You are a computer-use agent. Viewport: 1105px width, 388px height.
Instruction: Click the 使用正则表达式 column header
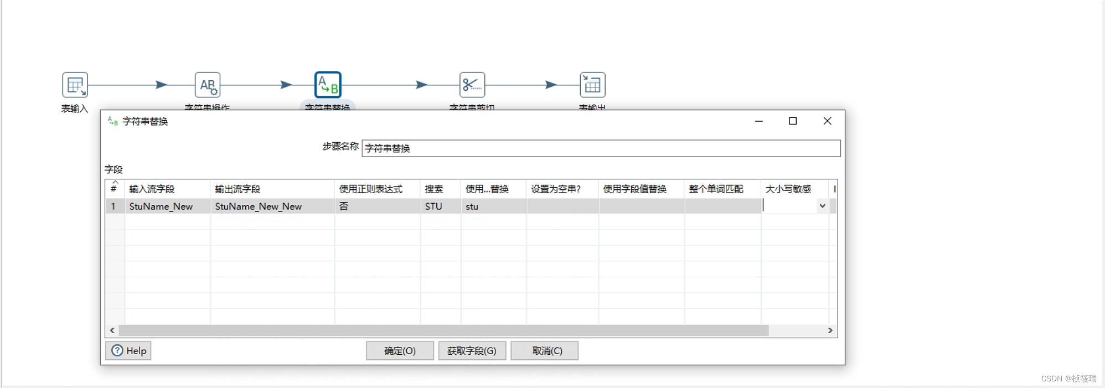(x=377, y=189)
